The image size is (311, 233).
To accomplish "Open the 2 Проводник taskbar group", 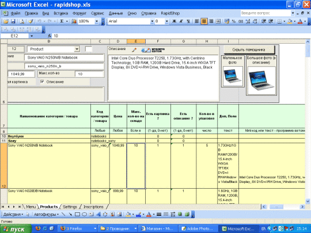I will coord(118,229).
